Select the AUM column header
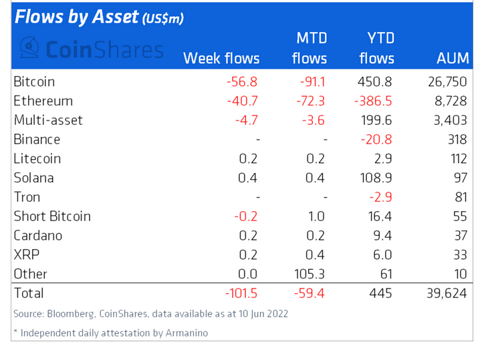Screen dimensions: 490x356 (x=451, y=58)
